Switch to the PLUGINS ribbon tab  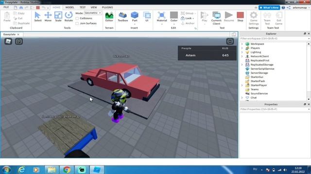click(x=107, y=7)
